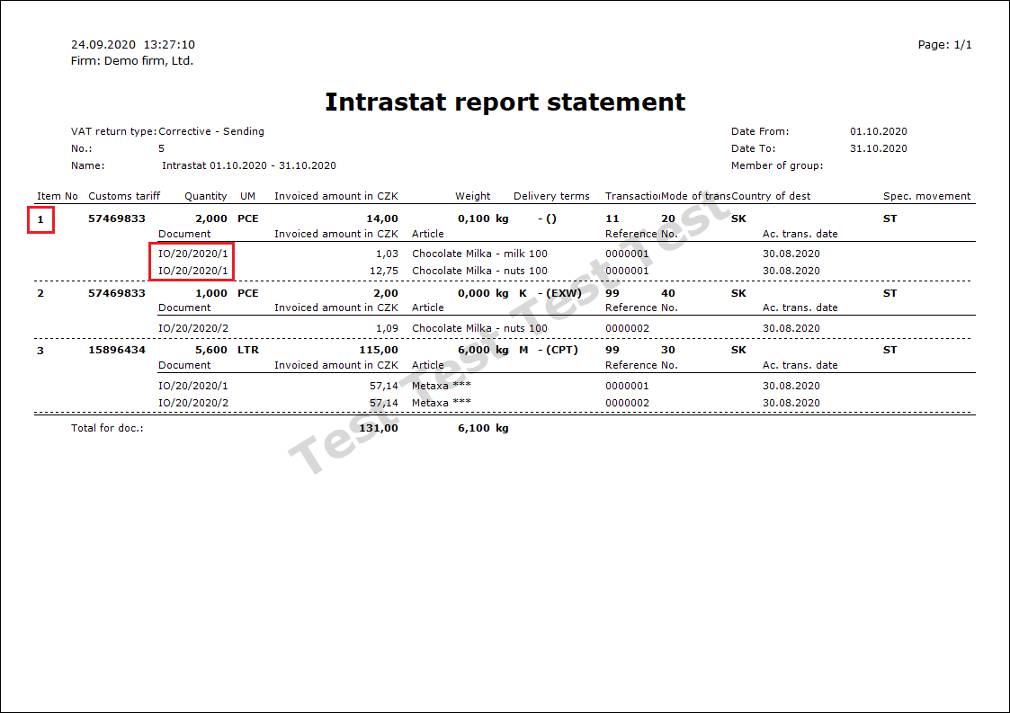Click the 'Spec. movement' column header

pyautogui.click(x=926, y=196)
